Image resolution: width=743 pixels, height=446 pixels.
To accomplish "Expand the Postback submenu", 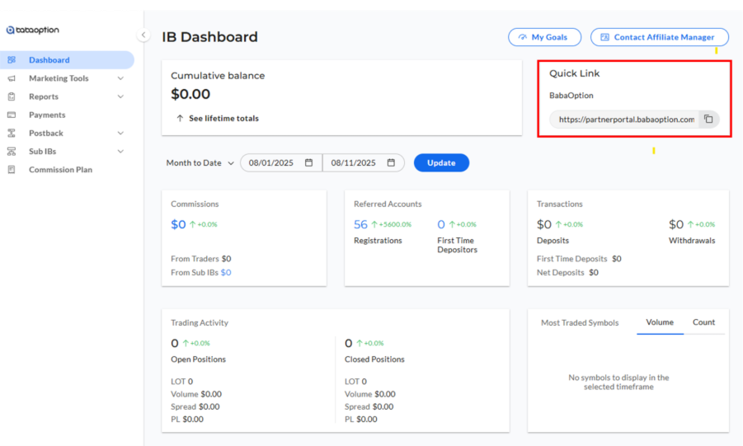I will coord(120,133).
